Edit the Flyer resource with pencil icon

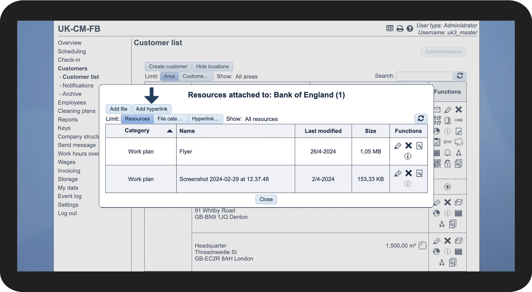pos(397,146)
